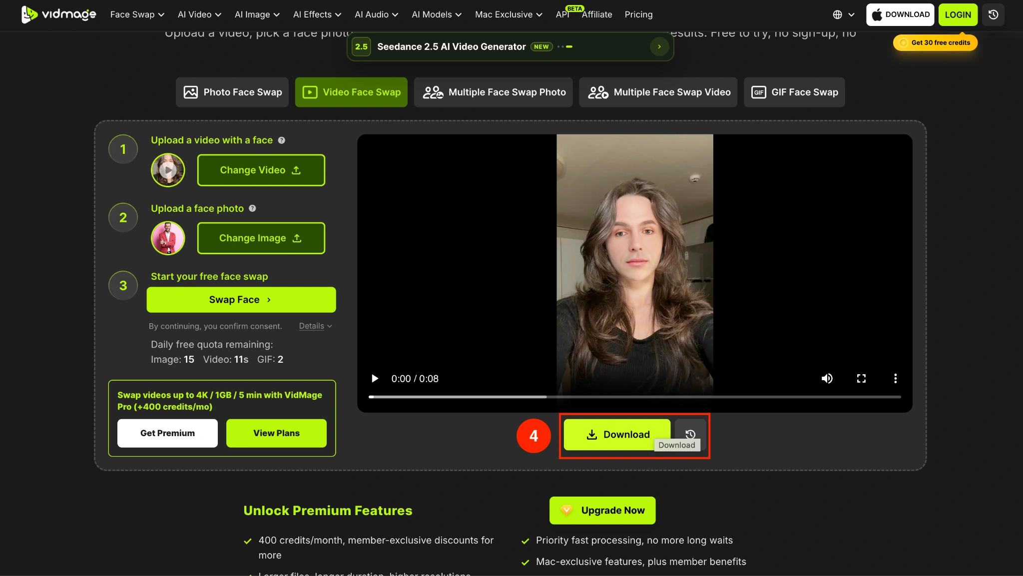Screen dimensions: 1023x576
Task: Open the Affiliate page
Action: coord(597,14)
